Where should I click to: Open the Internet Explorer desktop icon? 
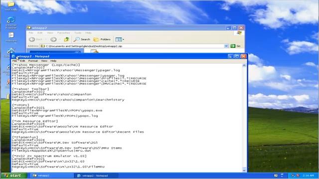11,23
